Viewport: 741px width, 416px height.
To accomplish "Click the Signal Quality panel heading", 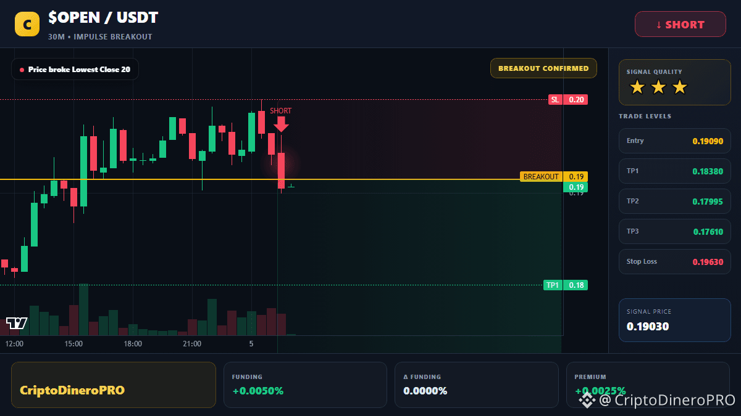I will [655, 72].
